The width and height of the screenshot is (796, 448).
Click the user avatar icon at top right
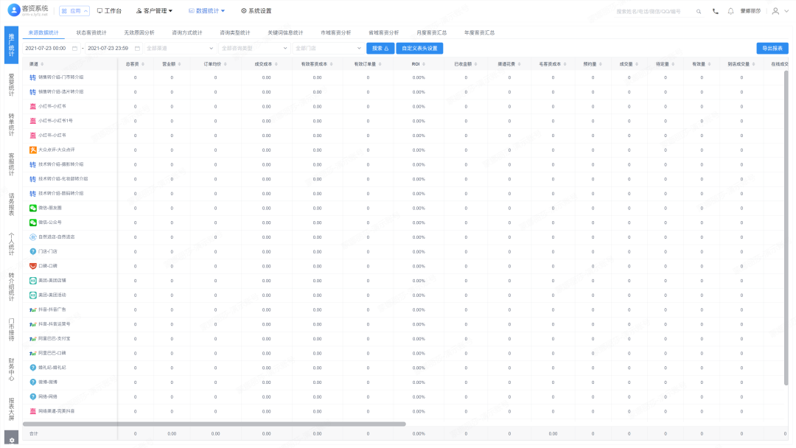[775, 11]
